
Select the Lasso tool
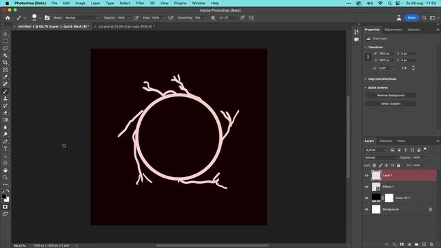tap(5, 48)
